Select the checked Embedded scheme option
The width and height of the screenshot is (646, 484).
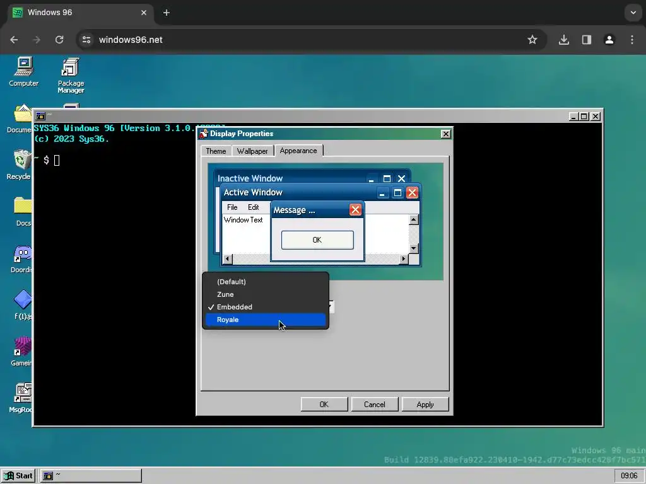266,307
